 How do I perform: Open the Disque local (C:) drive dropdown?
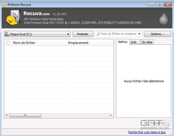coord(37,34)
